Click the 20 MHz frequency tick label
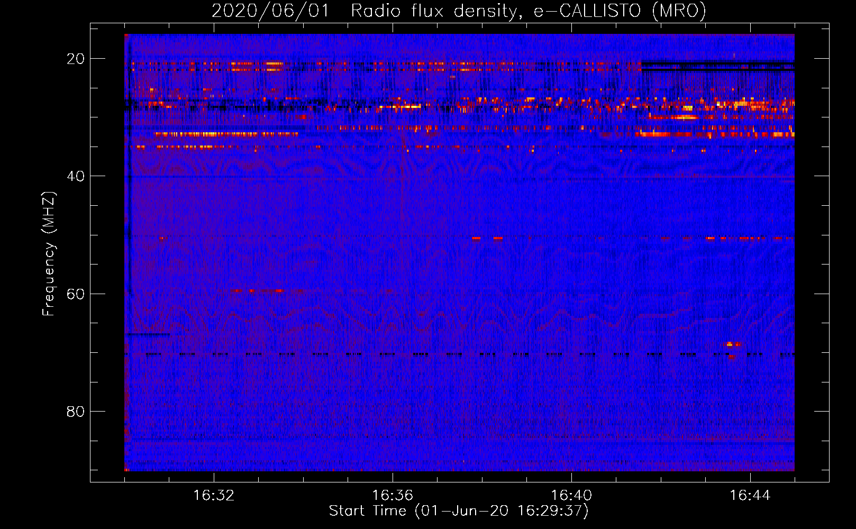856x529 pixels. (76, 59)
